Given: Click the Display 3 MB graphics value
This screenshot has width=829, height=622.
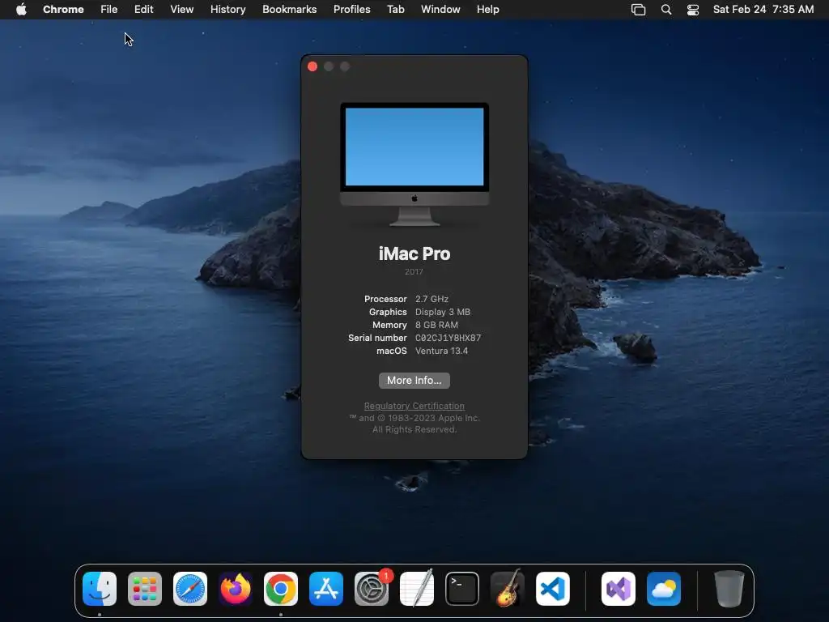Looking at the screenshot, I should coord(443,312).
